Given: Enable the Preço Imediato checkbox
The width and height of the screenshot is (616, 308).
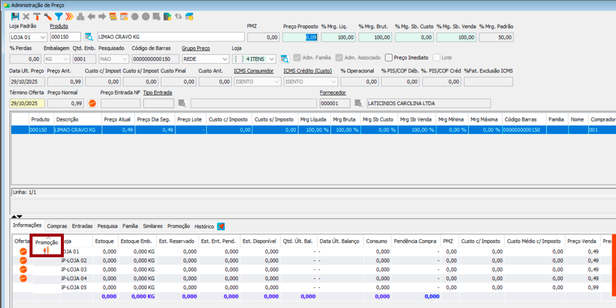Looking at the screenshot, I should point(388,58).
